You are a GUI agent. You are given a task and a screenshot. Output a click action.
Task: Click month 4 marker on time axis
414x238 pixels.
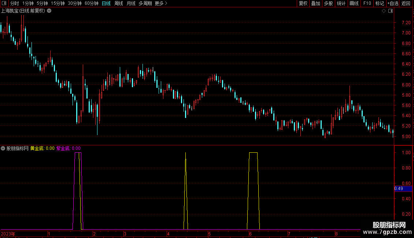168,234
